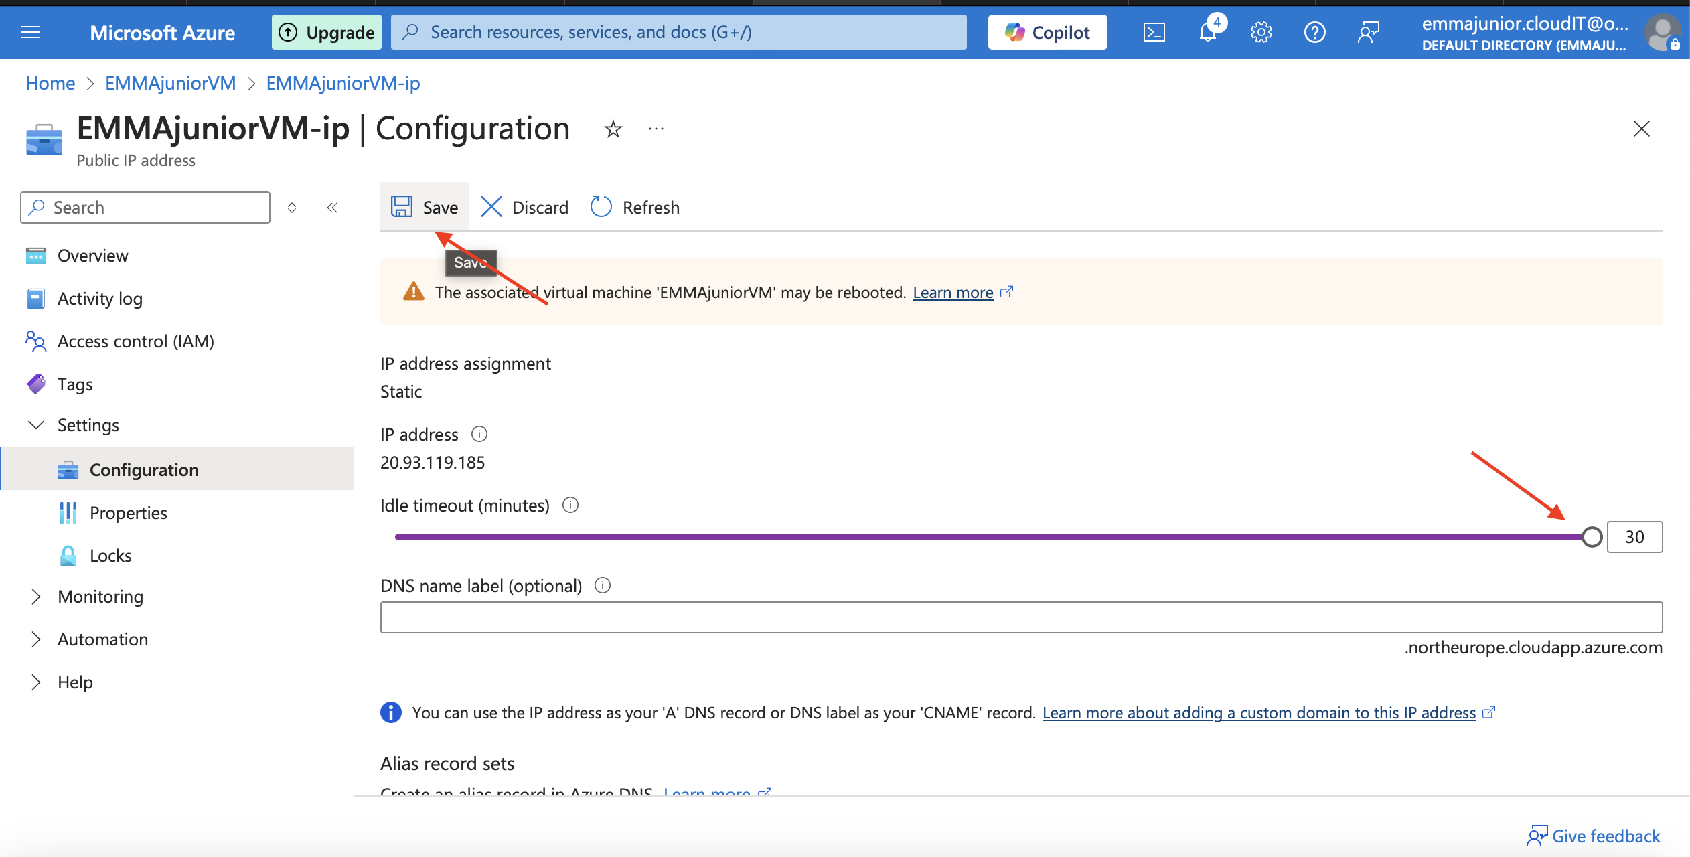Go to Home breadcrumb
The image size is (1690, 857).
coord(50,83)
